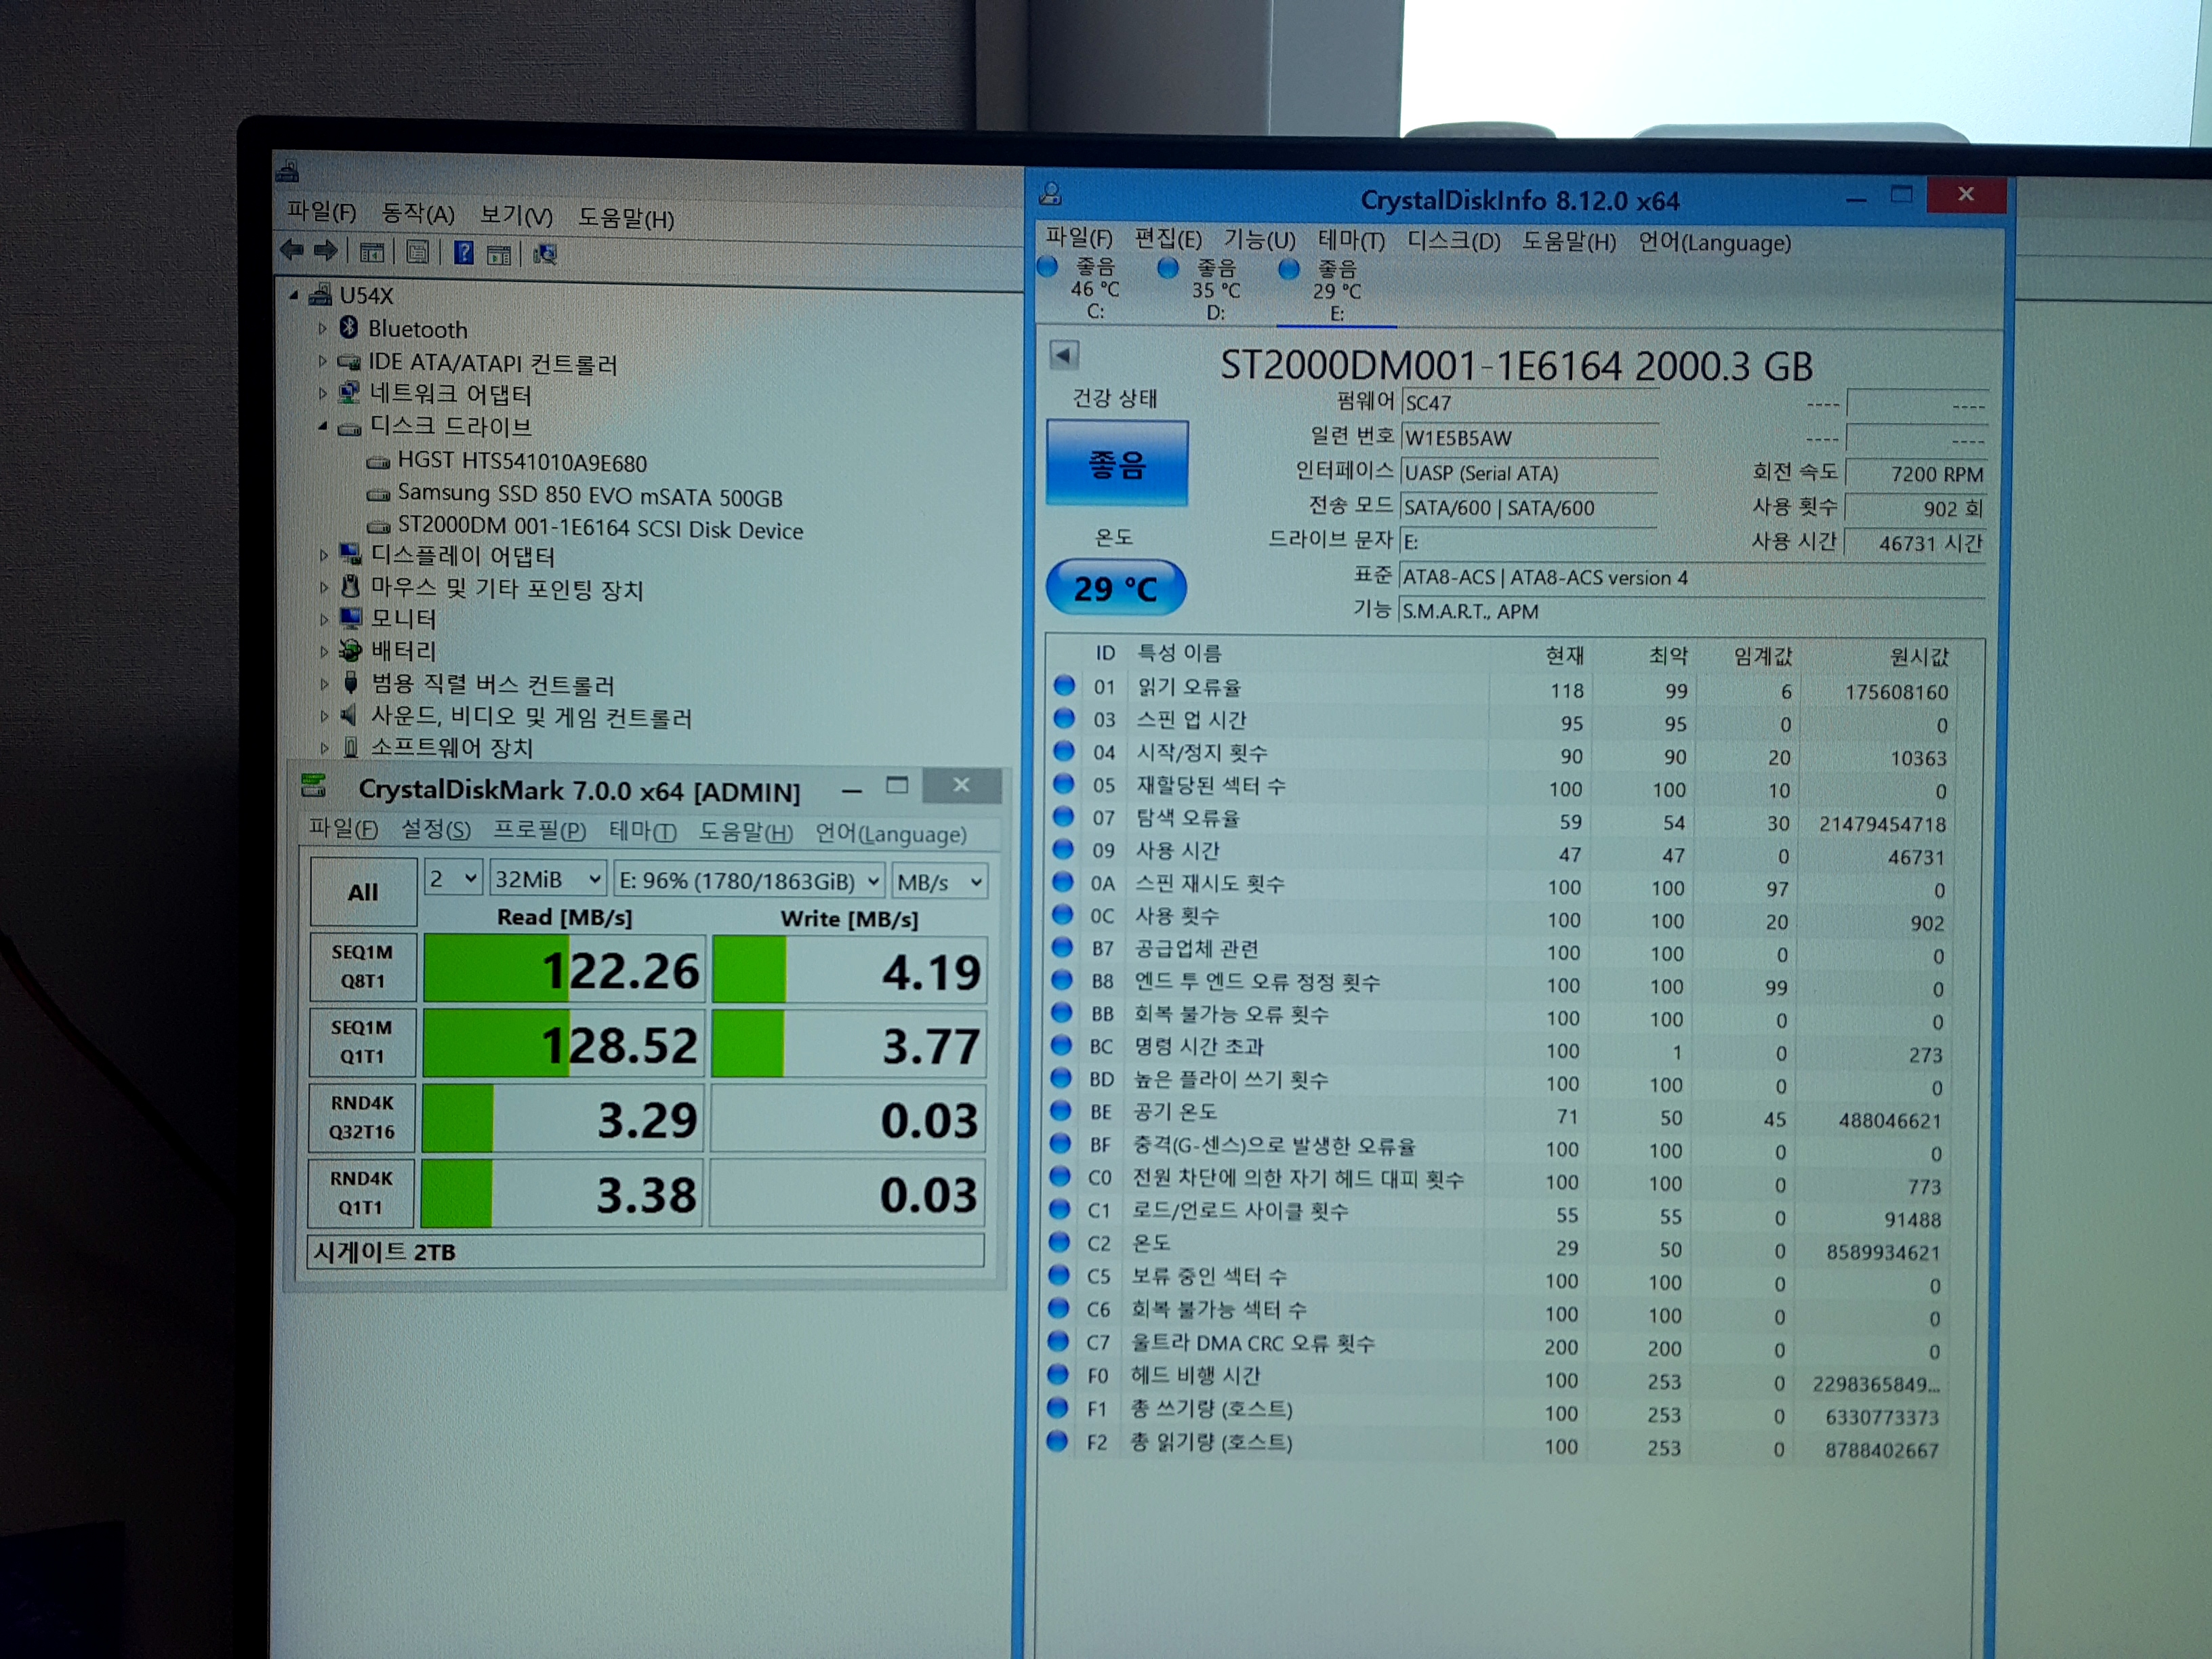Screen dimensions: 2212x1659
Task: Open the 프로필(P) menu in CrystalDiskMark
Action: click(x=539, y=830)
